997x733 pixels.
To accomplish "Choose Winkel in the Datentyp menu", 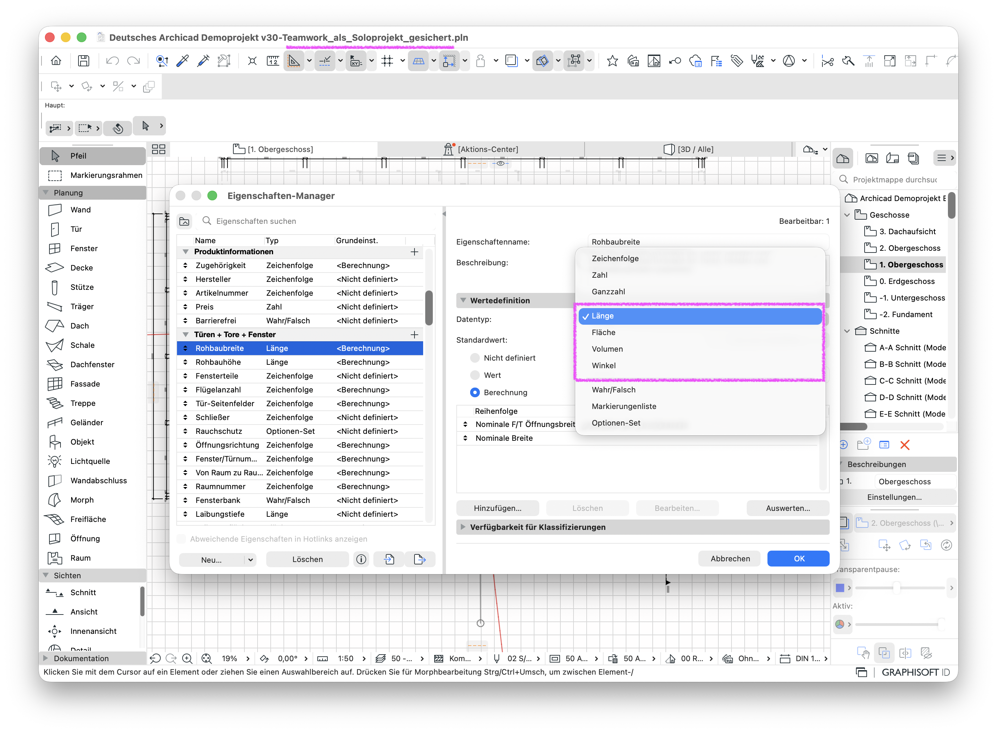I will [700, 366].
